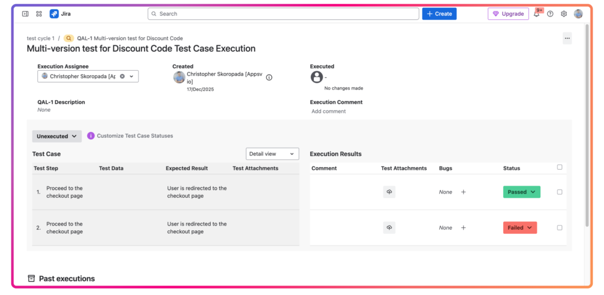Click the info icon next to creator name
Screen dimensions: 604x295
(269, 77)
